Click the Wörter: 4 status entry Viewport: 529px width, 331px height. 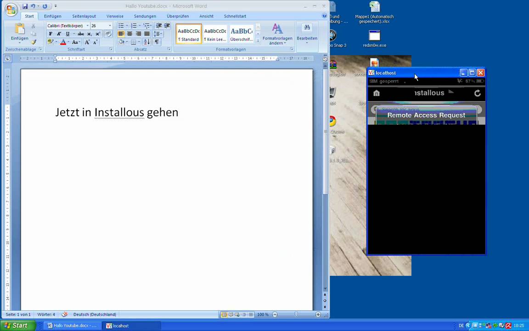click(x=46, y=314)
